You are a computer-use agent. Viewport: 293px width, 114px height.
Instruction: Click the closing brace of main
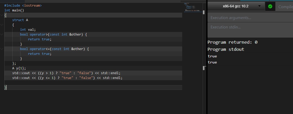[5, 87]
